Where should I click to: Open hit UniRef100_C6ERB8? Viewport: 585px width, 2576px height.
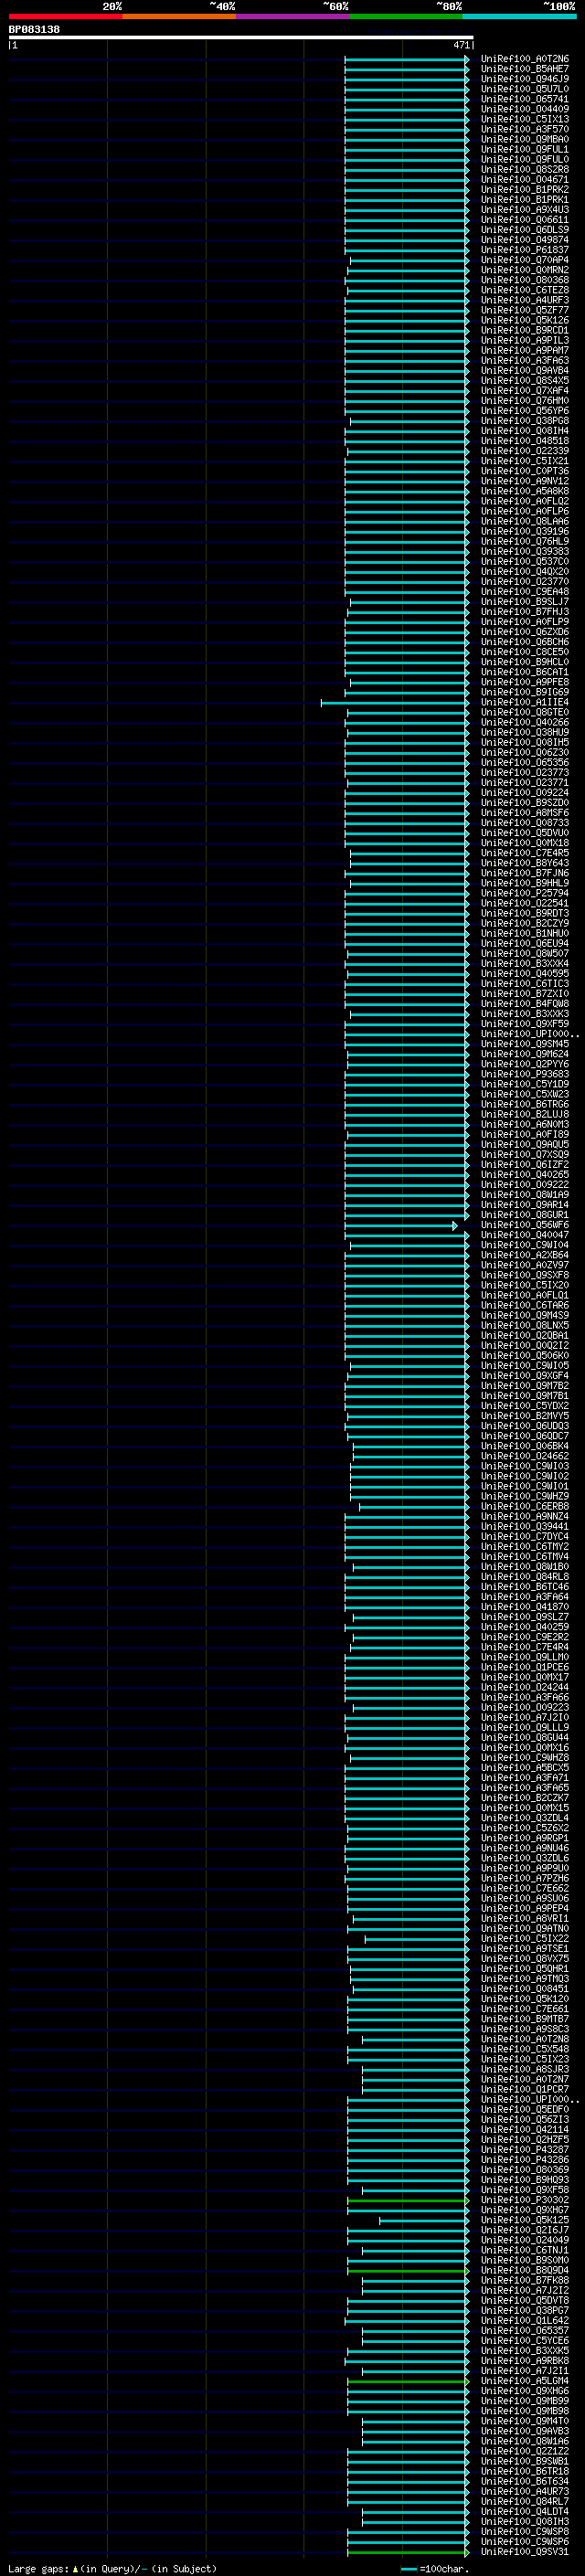524,1506
